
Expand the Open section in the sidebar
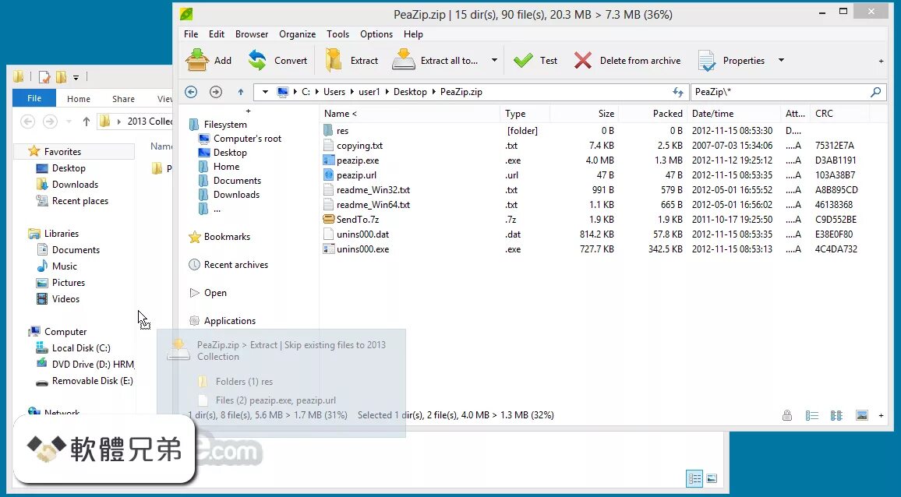pyautogui.click(x=215, y=293)
